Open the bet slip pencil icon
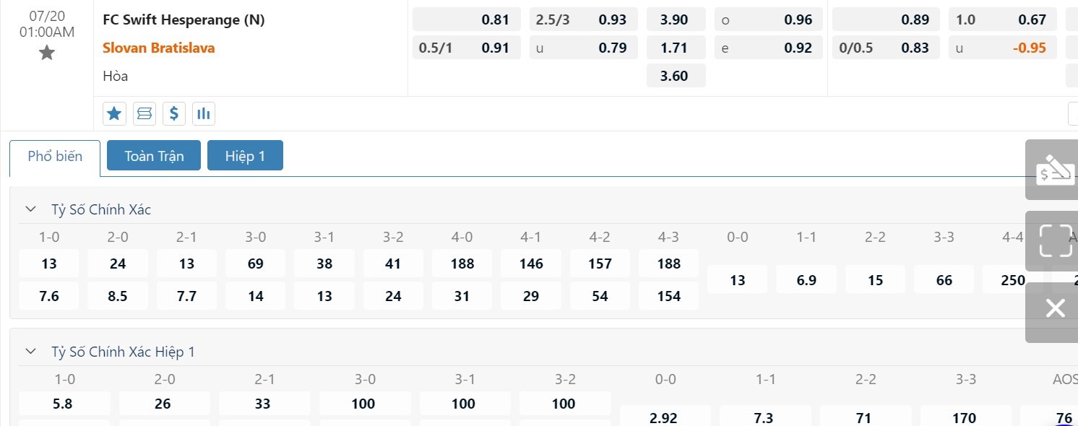The image size is (1078, 426). pyautogui.click(x=1055, y=170)
